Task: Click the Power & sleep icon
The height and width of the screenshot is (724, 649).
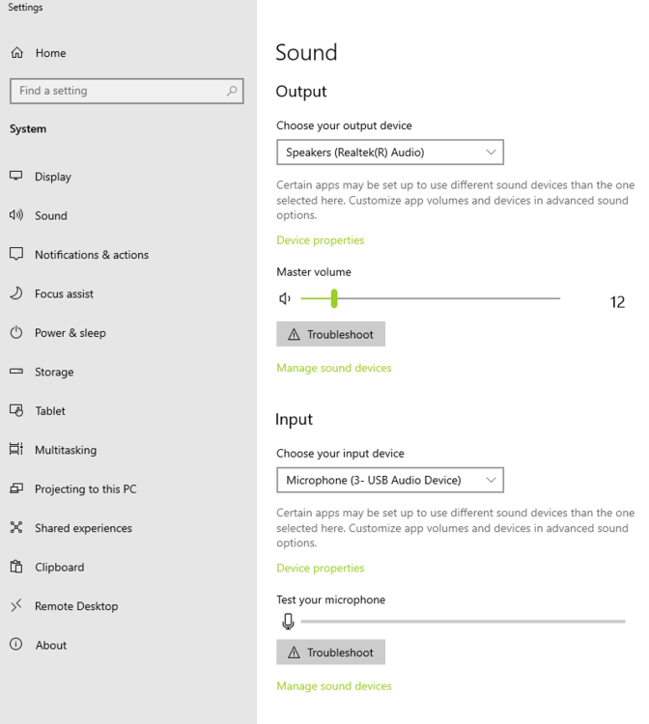Action: click(16, 333)
